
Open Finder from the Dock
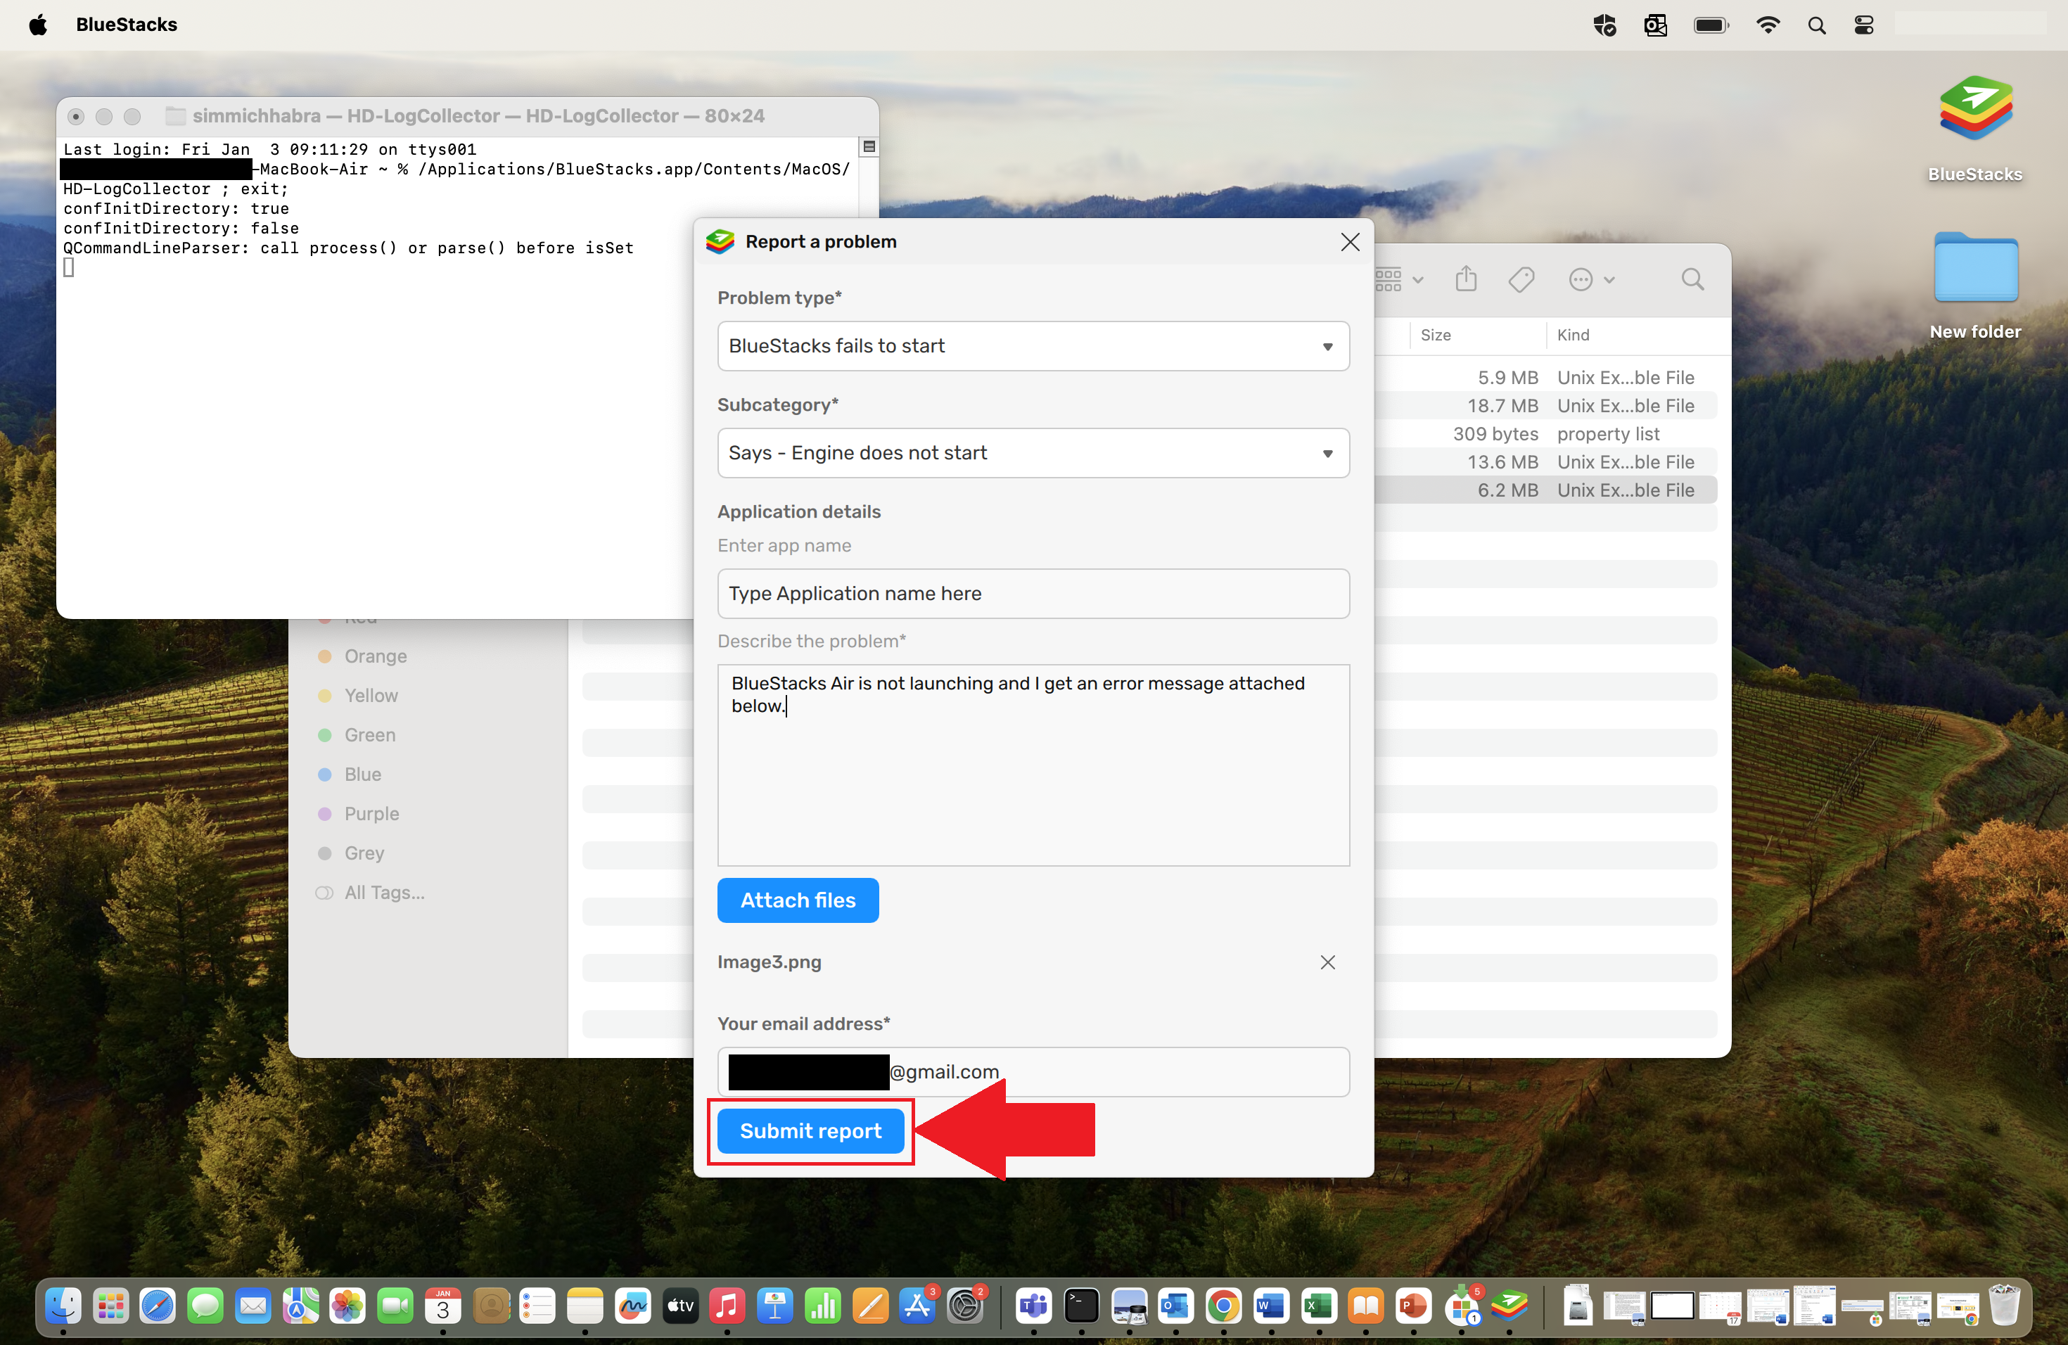coord(63,1306)
